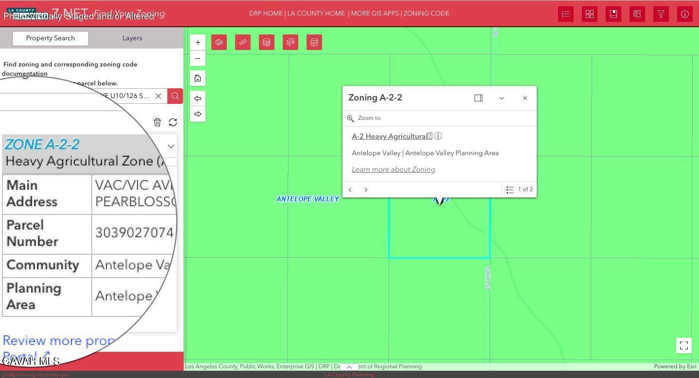Click the Print map icon
Screen dimensions: 699x378
click(x=314, y=42)
